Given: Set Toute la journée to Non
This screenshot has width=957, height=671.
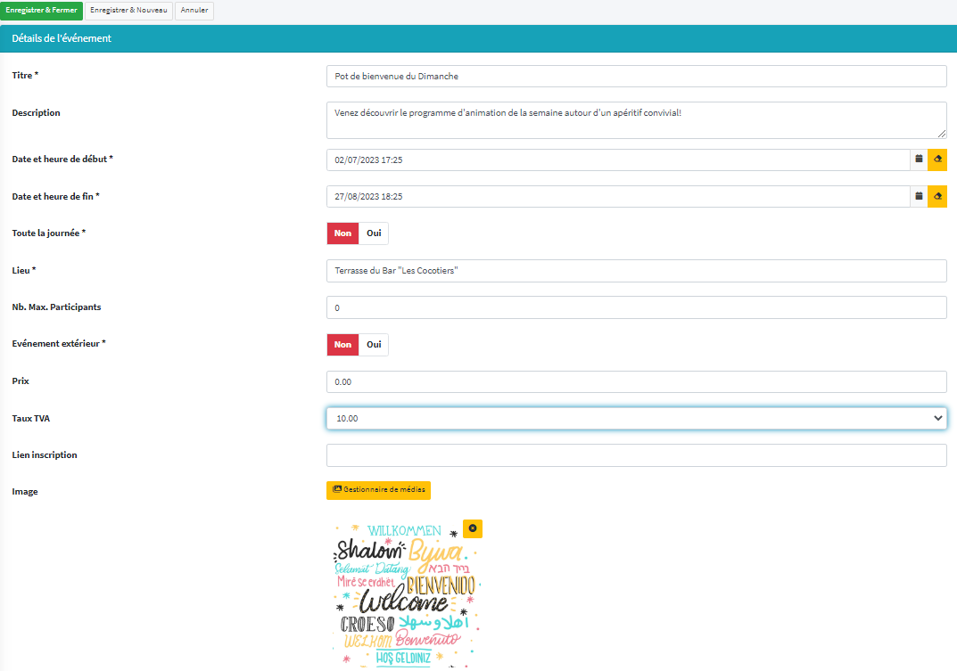Looking at the screenshot, I should [x=342, y=233].
